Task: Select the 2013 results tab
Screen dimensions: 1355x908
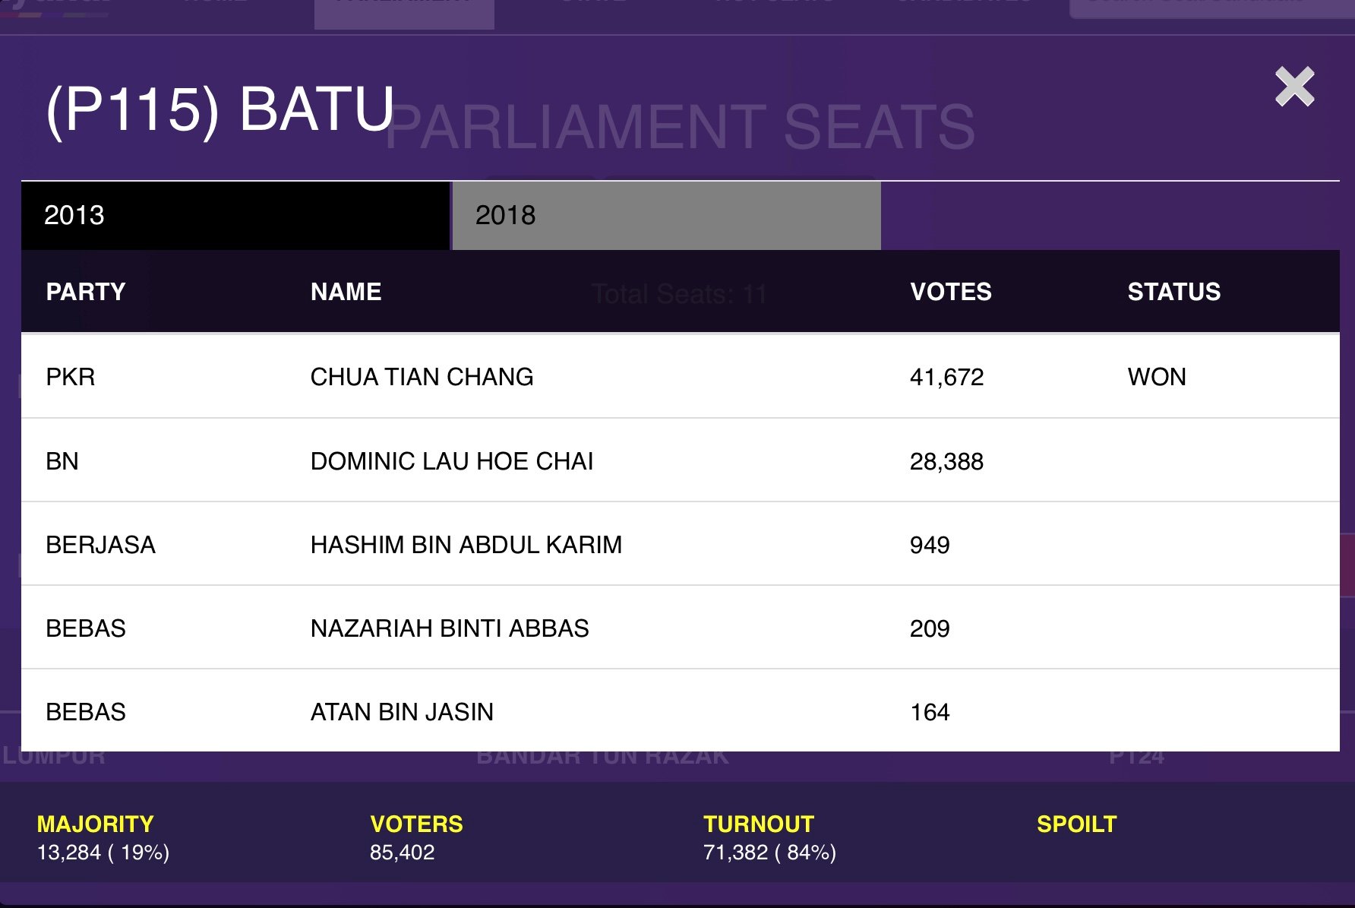Action: click(235, 216)
